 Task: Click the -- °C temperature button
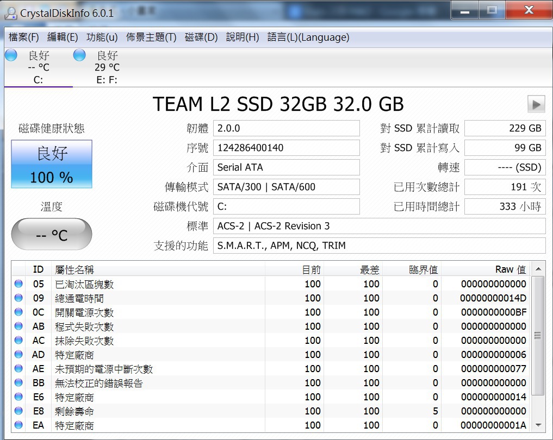click(52, 234)
